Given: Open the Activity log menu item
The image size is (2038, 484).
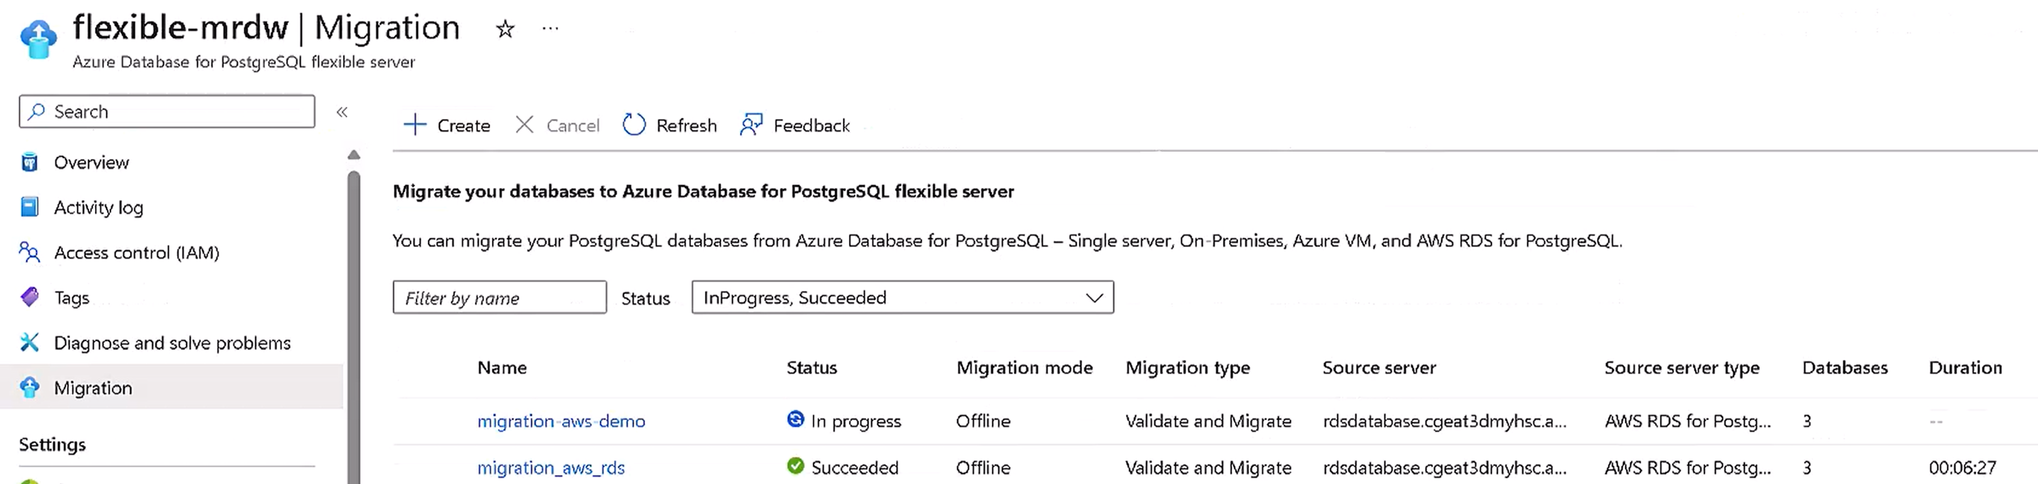Looking at the screenshot, I should click(x=98, y=208).
